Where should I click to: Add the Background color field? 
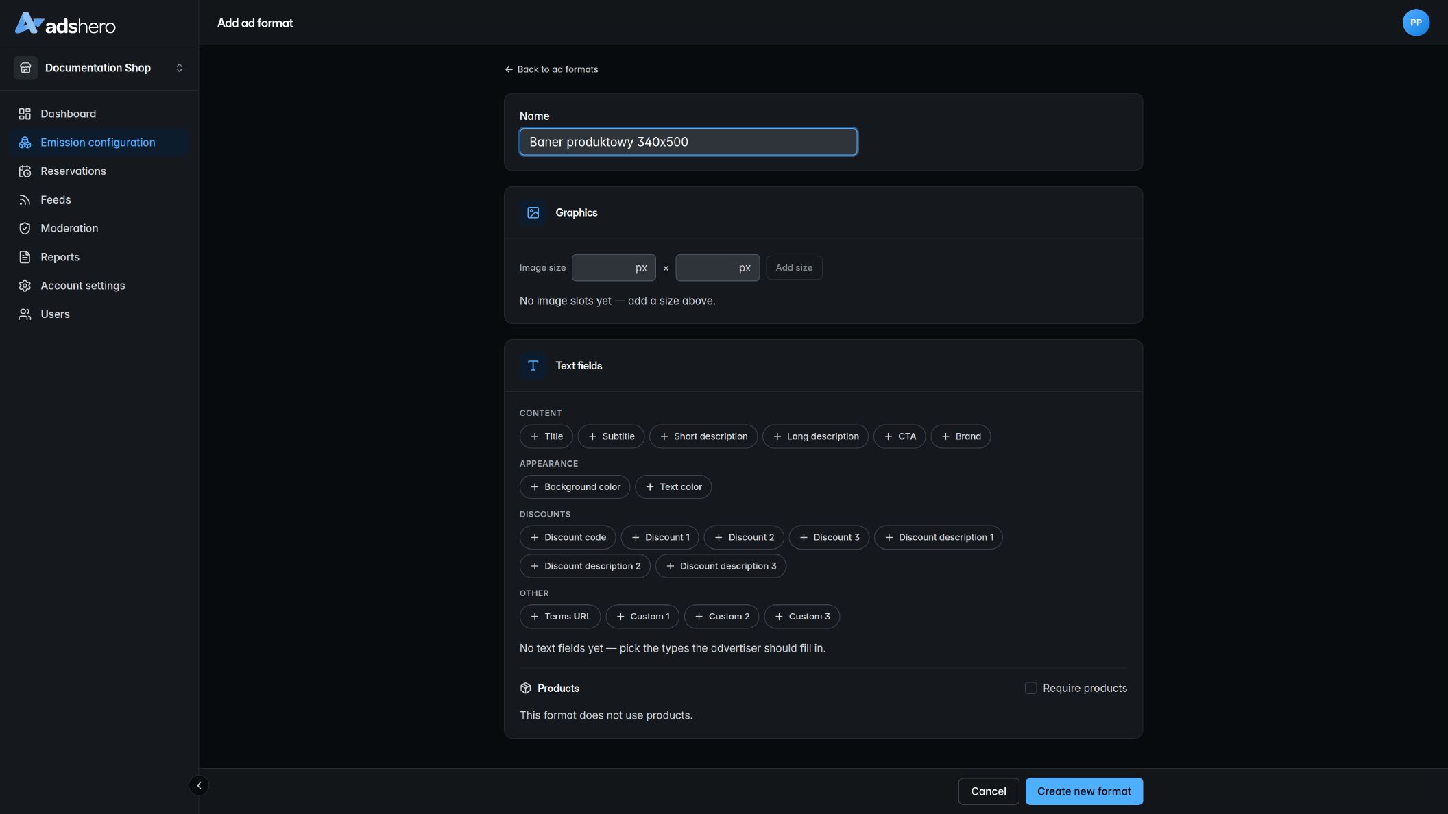point(575,487)
